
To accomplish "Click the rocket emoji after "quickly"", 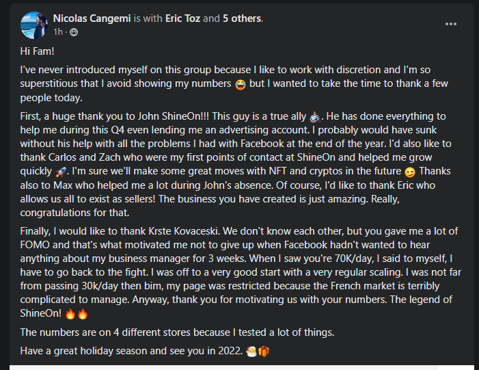I will coord(61,172).
